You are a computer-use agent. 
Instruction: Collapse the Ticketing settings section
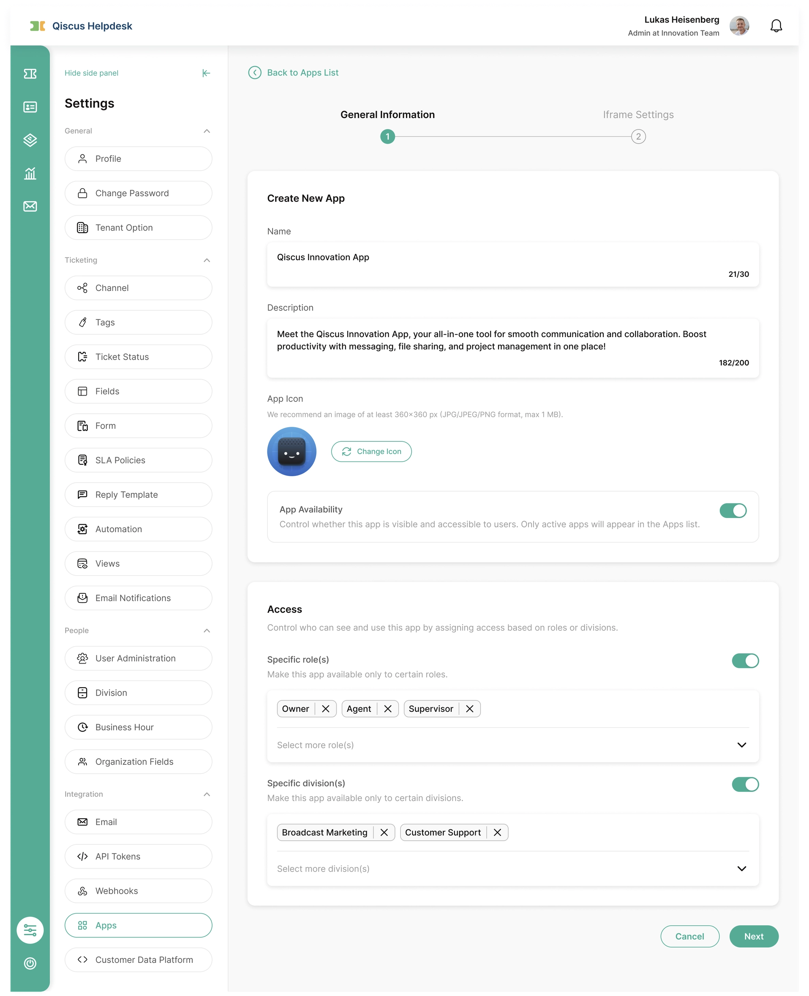[207, 260]
